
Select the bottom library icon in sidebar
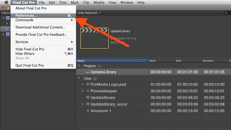click(x=8, y=34)
